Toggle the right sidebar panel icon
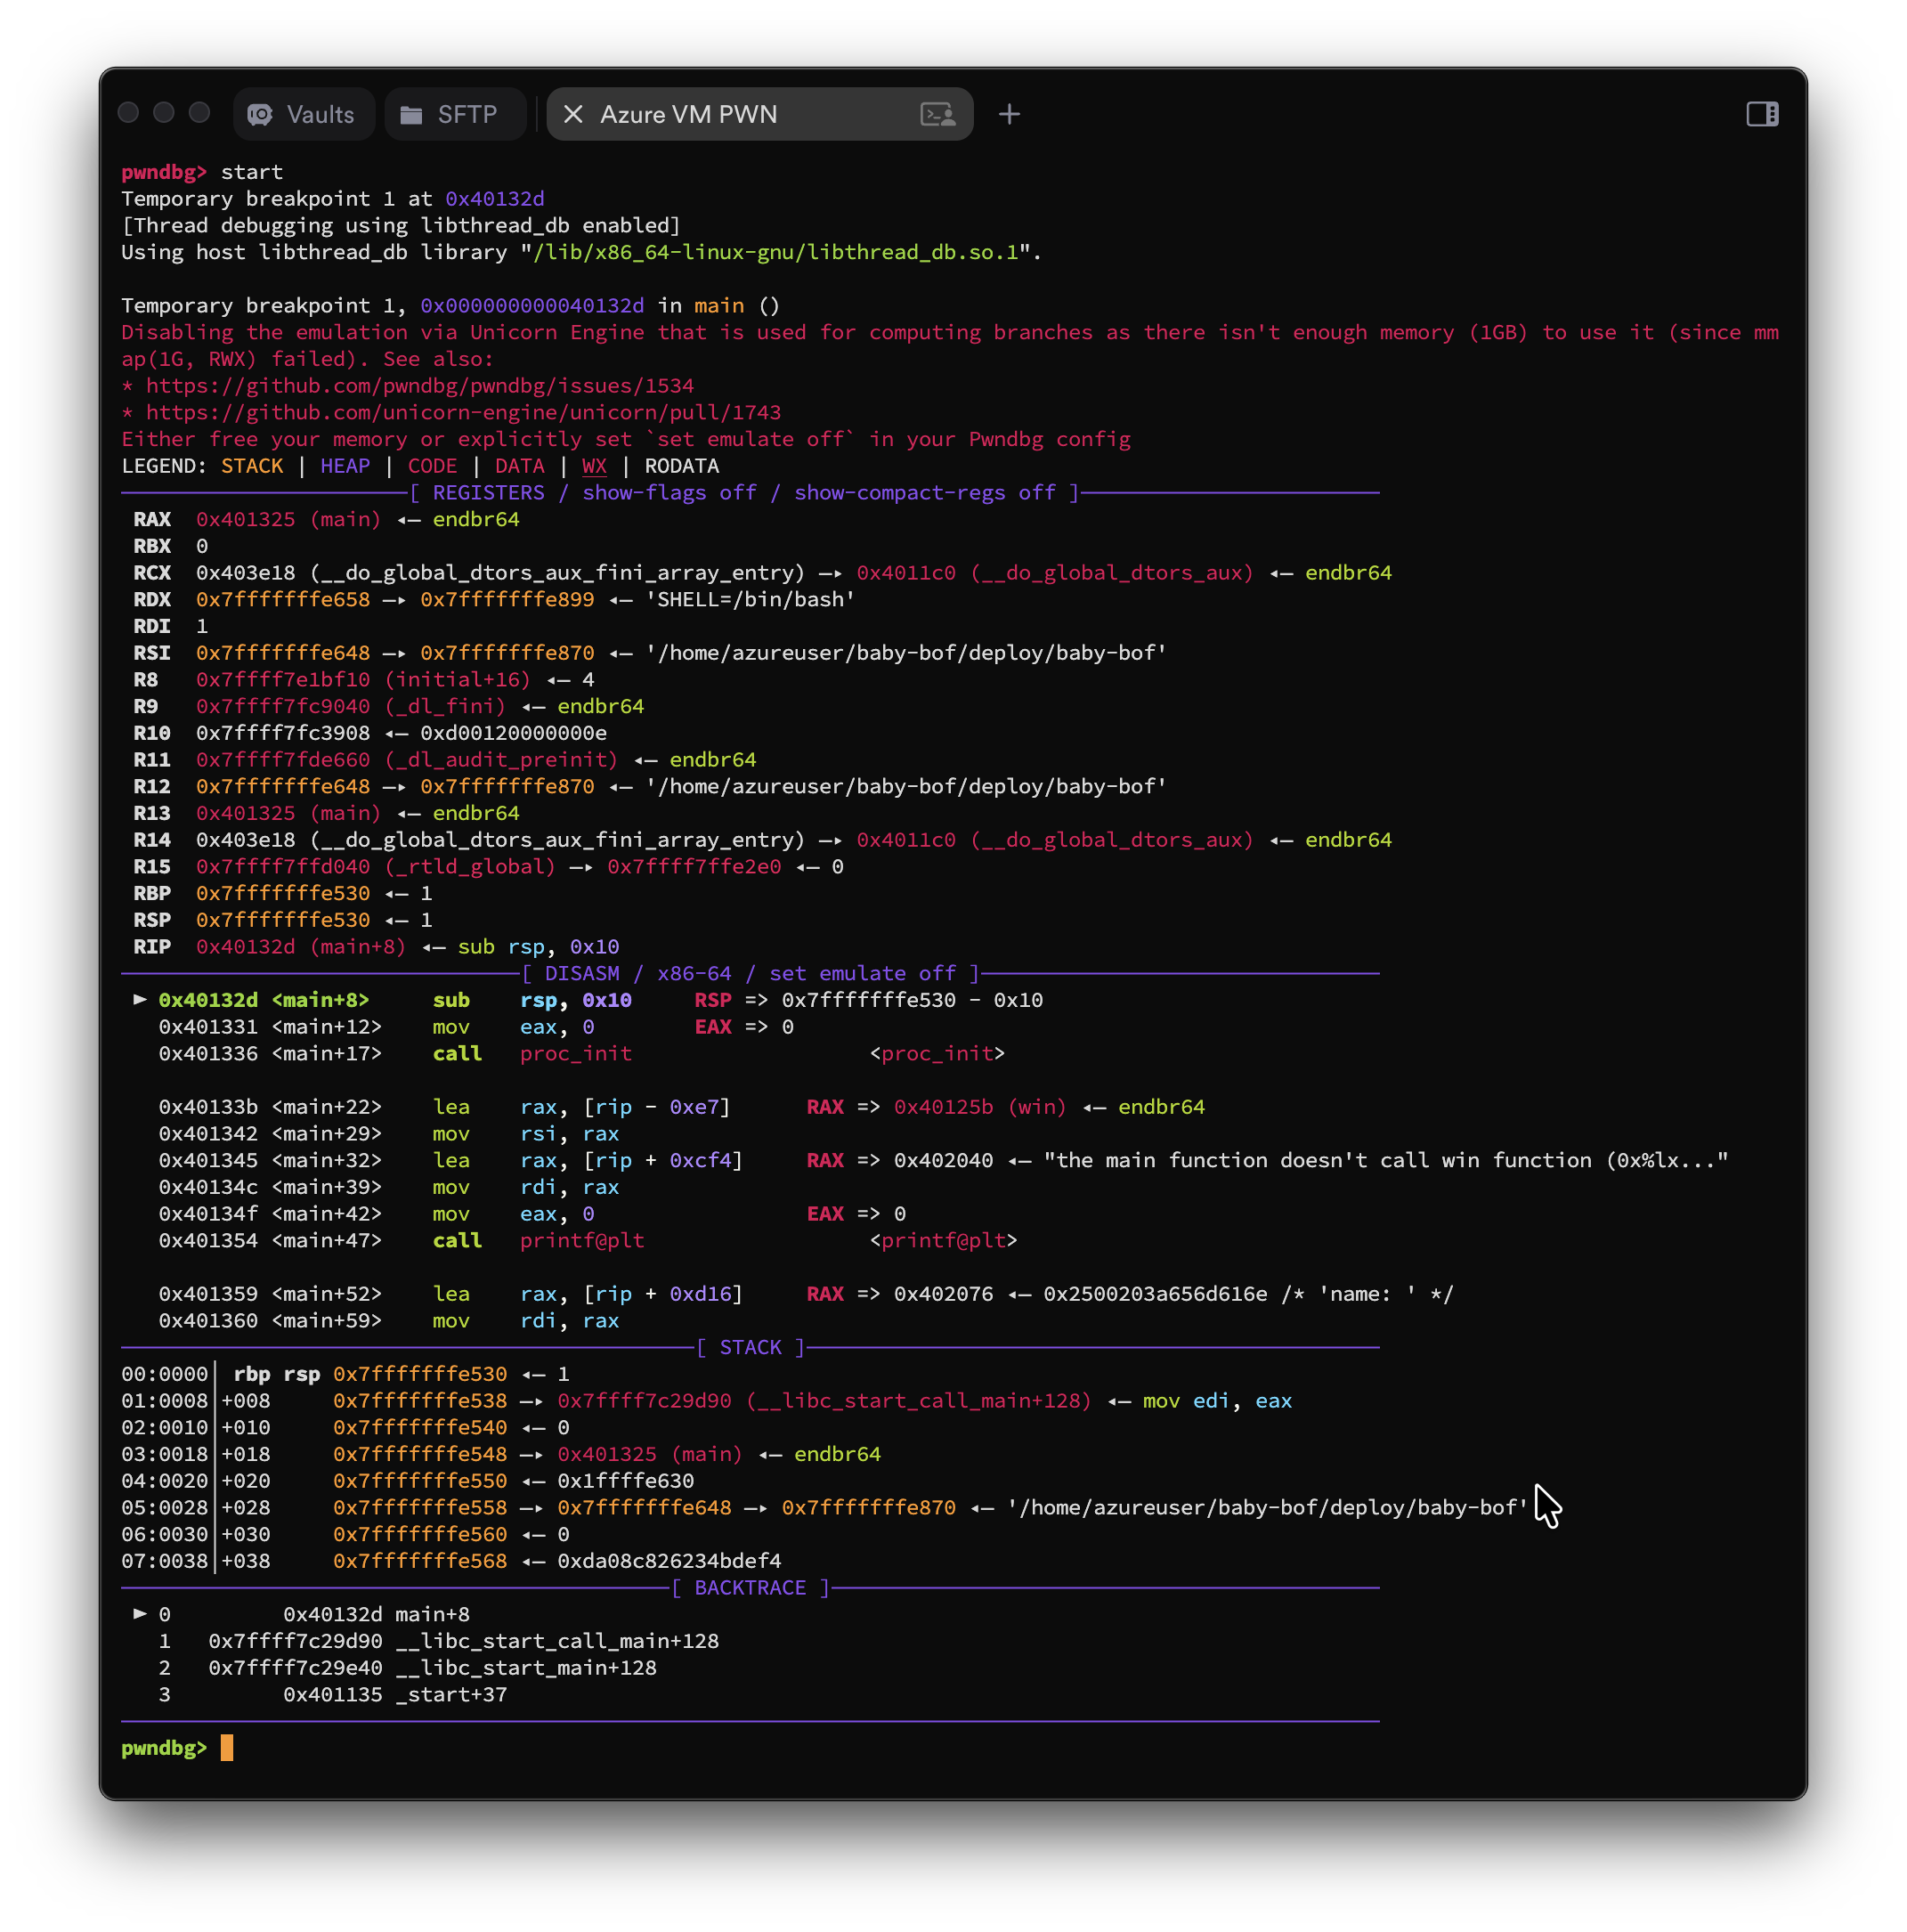The height and width of the screenshot is (1932, 1907). coord(1762,114)
